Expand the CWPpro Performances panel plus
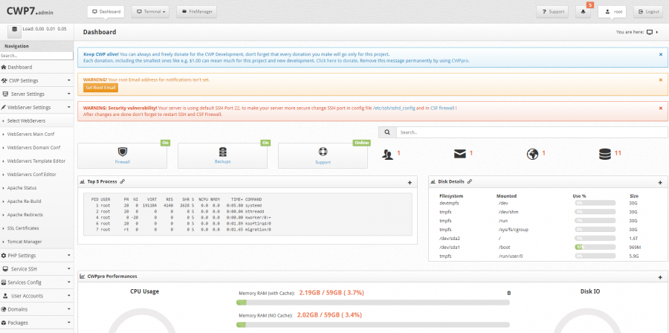 pos(661,277)
